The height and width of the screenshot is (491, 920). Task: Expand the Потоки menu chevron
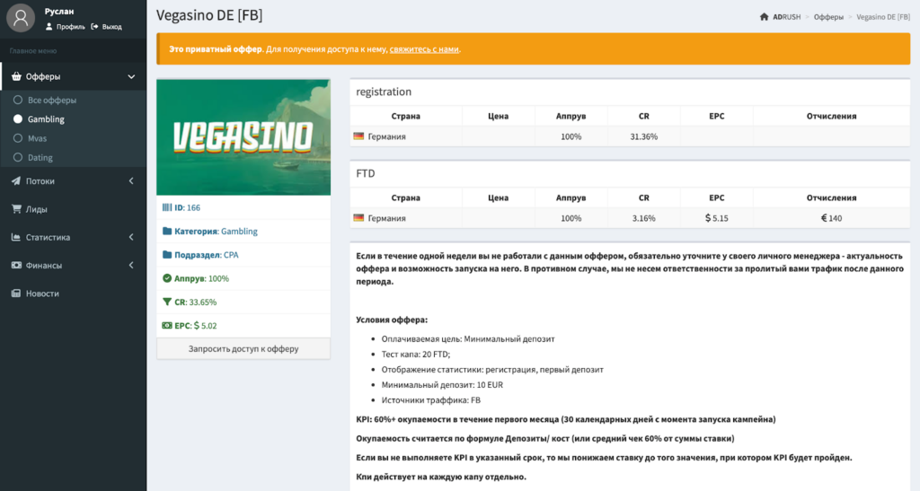[131, 181]
